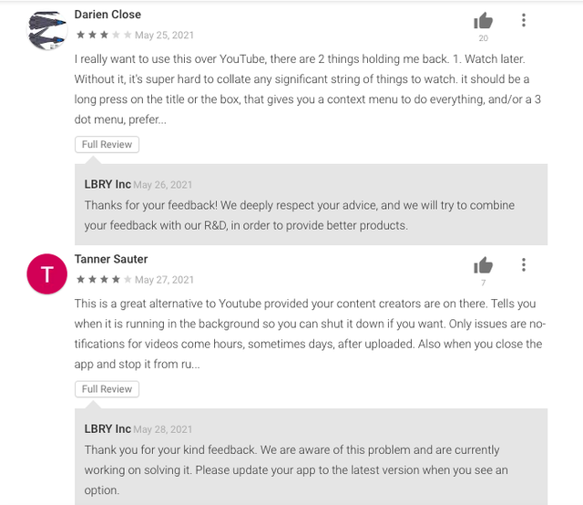Select the Darien Close reviewer name
The height and width of the screenshot is (505, 583).
click(107, 15)
